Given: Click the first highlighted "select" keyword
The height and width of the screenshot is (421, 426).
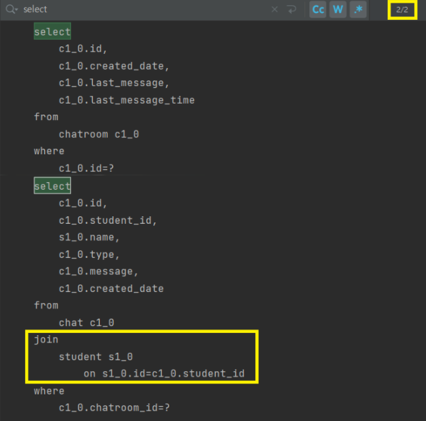Looking at the screenshot, I should coord(53,31).
